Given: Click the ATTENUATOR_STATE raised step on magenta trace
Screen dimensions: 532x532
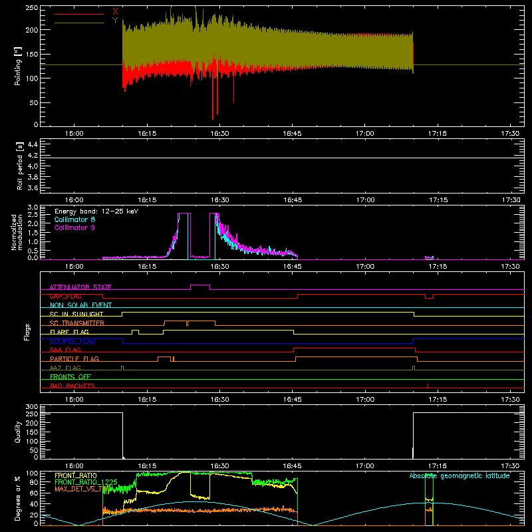Looking at the screenshot, I should point(200,285).
